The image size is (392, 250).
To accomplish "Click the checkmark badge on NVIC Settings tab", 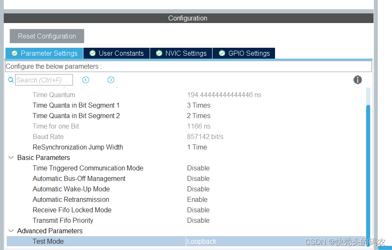I will (159, 53).
